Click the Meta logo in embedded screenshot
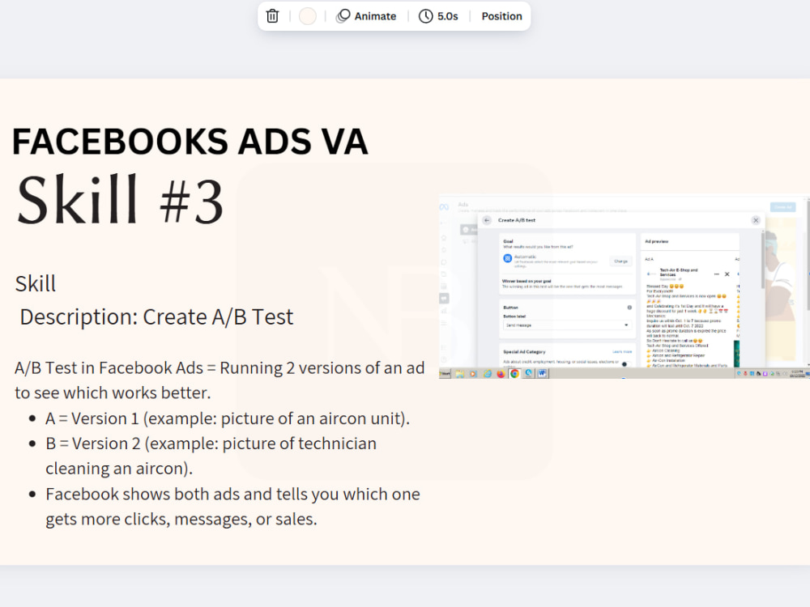The width and height of the screenshot is (810, 607). 444,207
